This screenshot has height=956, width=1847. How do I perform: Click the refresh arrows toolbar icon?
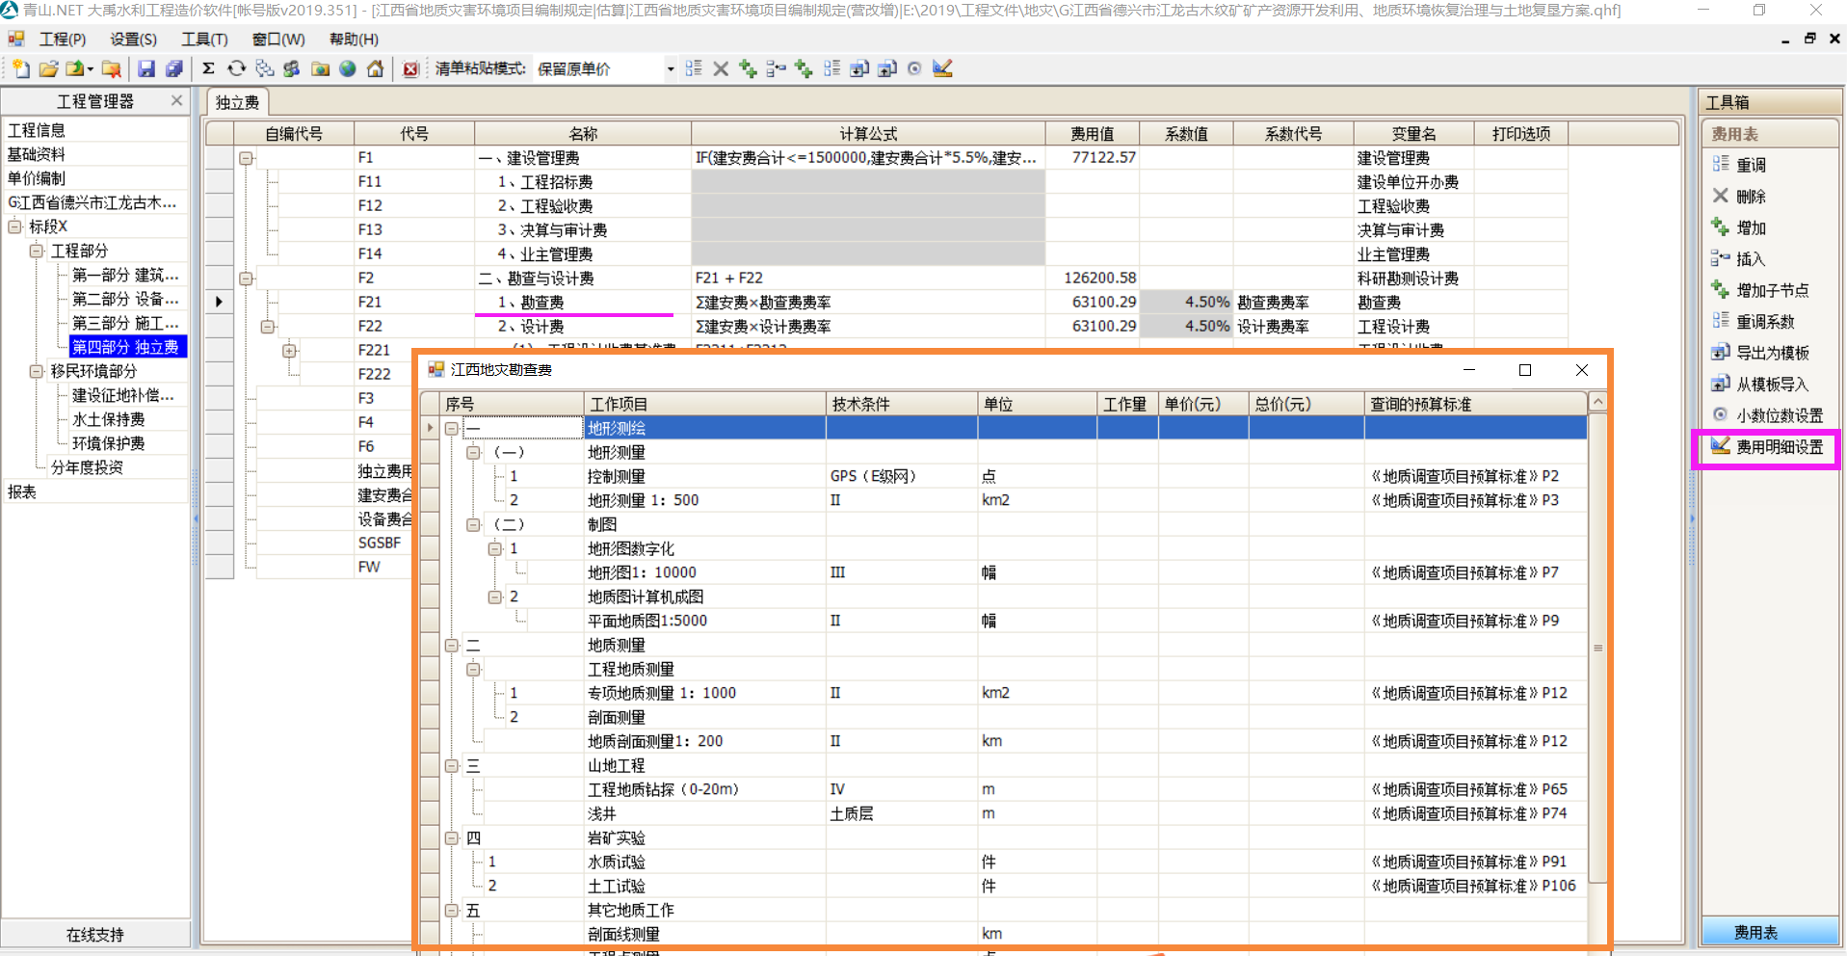[236, 68]
